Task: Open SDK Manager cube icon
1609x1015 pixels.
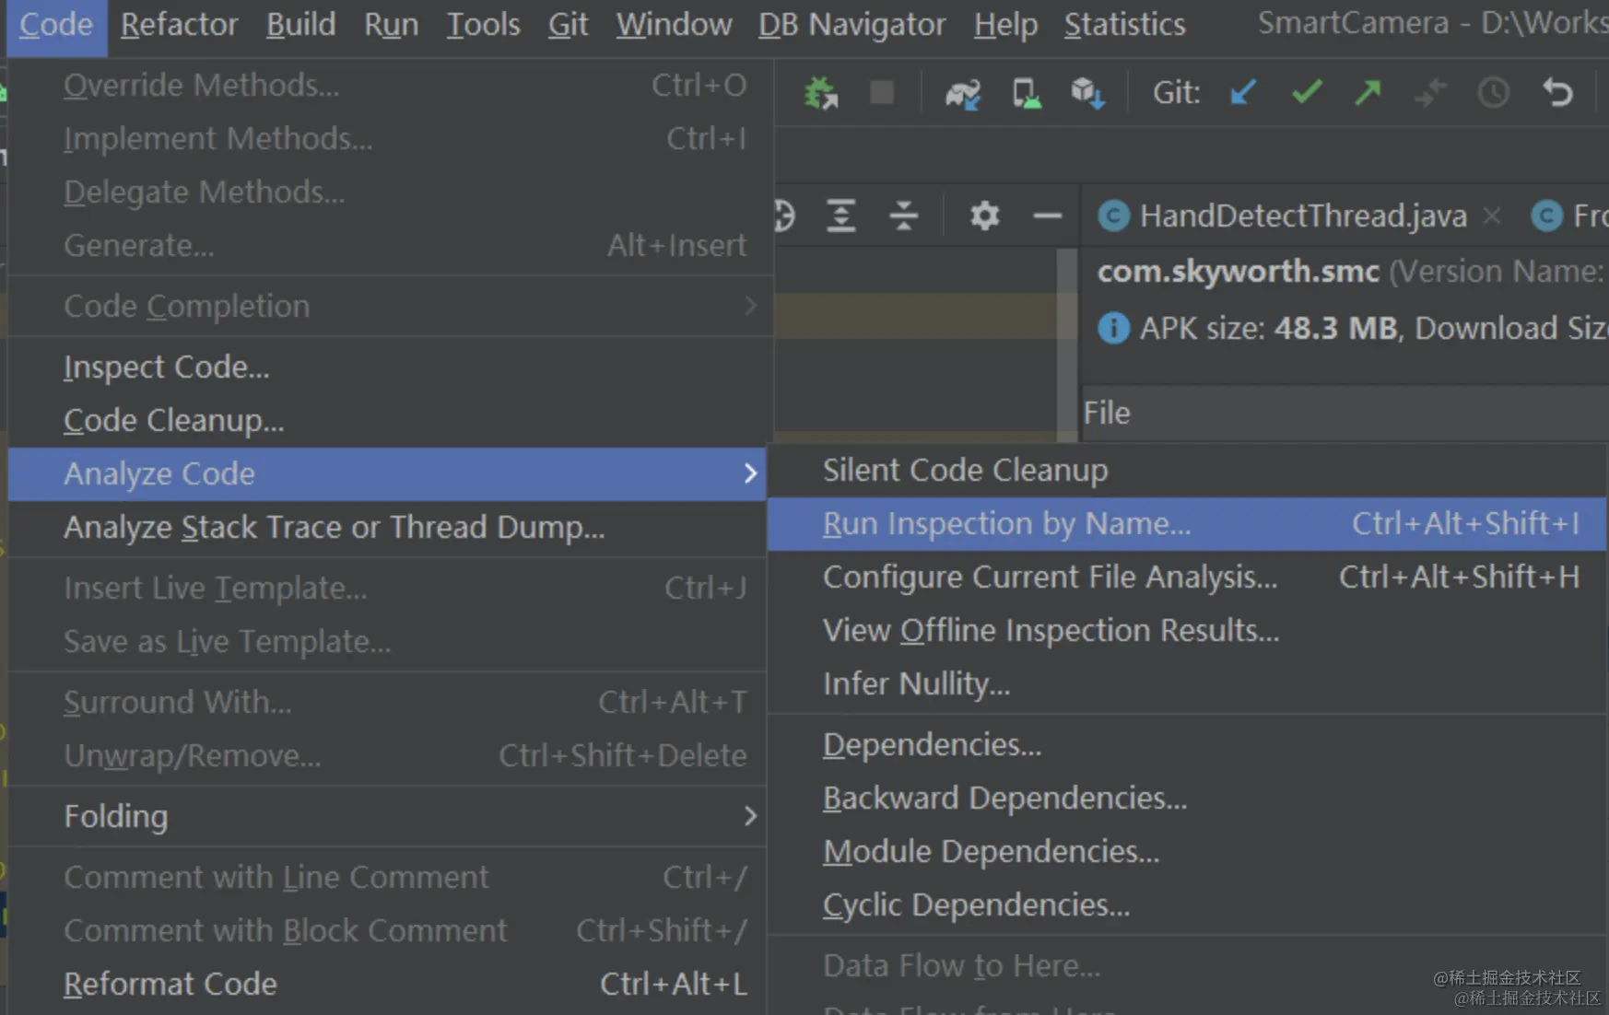Action: coord(1087,93)
